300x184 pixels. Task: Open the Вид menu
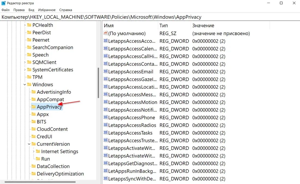(31, 10)
